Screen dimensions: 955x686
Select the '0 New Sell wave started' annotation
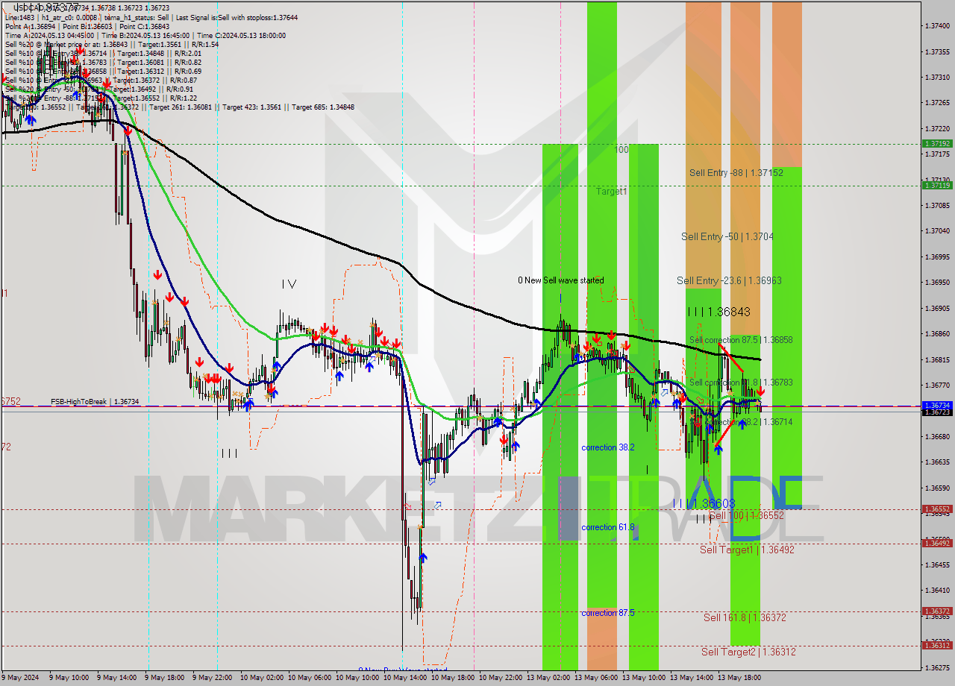click(561, 280)
